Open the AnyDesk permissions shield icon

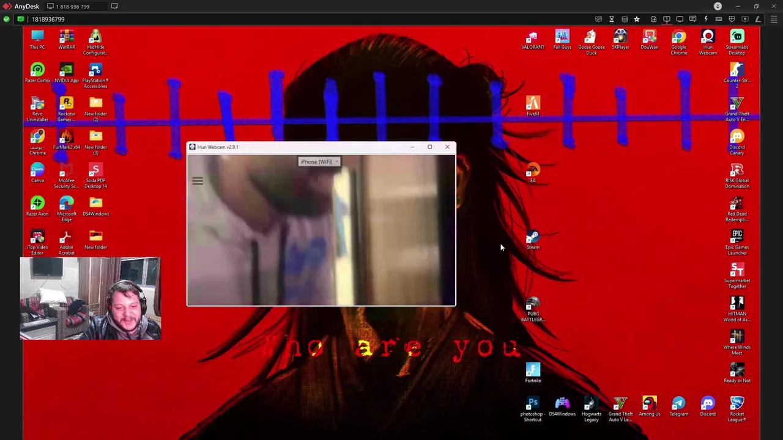point(732,19)
